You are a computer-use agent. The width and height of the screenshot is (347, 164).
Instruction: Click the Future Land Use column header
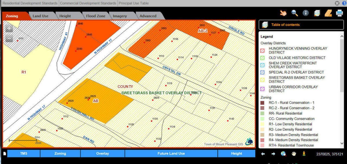171,153
